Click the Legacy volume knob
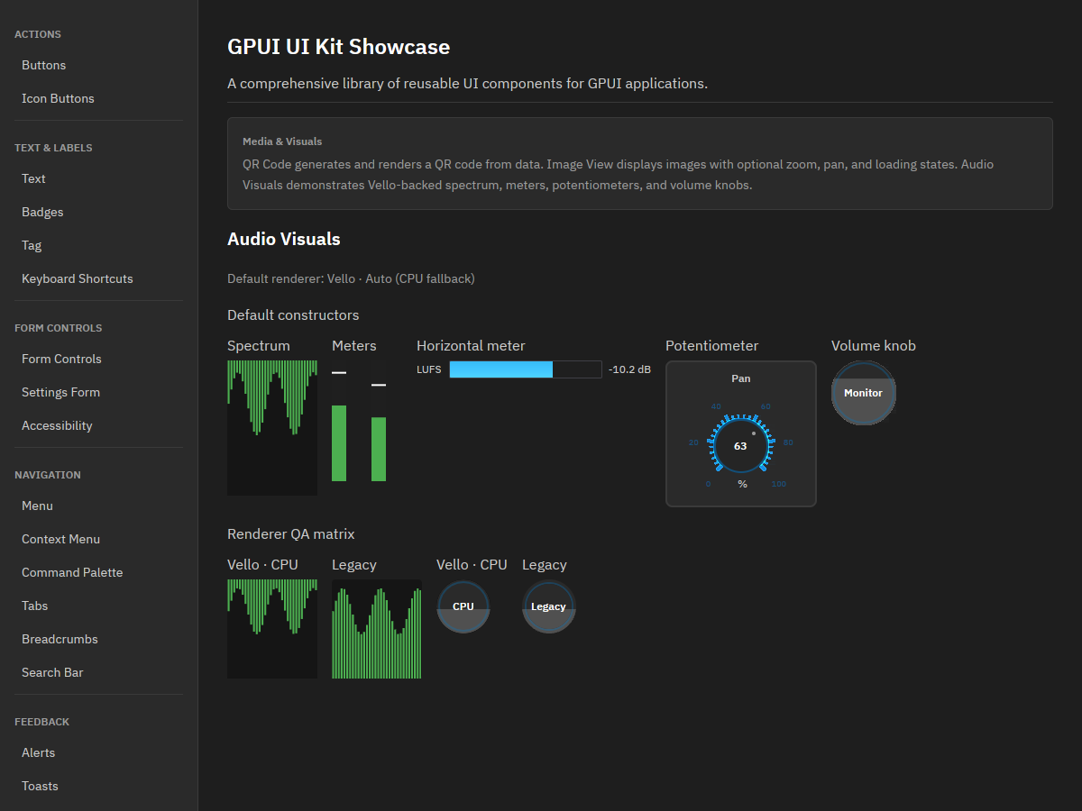The image size is (1082, 811). click(548, 606)
